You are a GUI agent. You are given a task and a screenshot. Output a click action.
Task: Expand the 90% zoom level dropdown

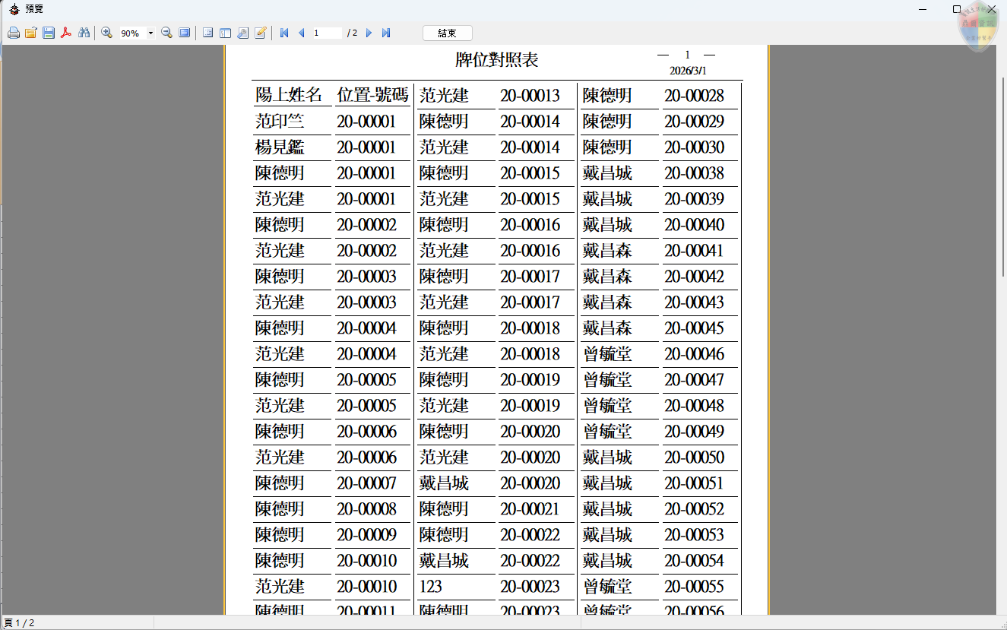click(150, 33)
